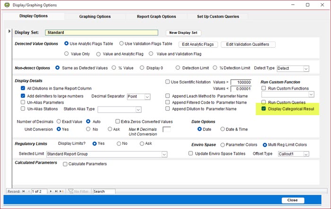
Task: Create new blank record in navigator
Action: (x=61, y=191)
